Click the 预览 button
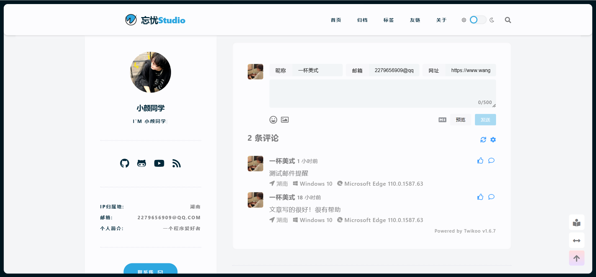Screen dimensions: 596x277 [x=461, y=120]
